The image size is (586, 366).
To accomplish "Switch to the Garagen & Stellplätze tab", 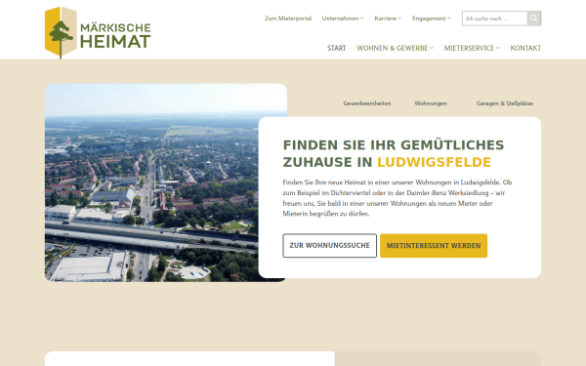I will pyautogui.click(x=505, y=103).
